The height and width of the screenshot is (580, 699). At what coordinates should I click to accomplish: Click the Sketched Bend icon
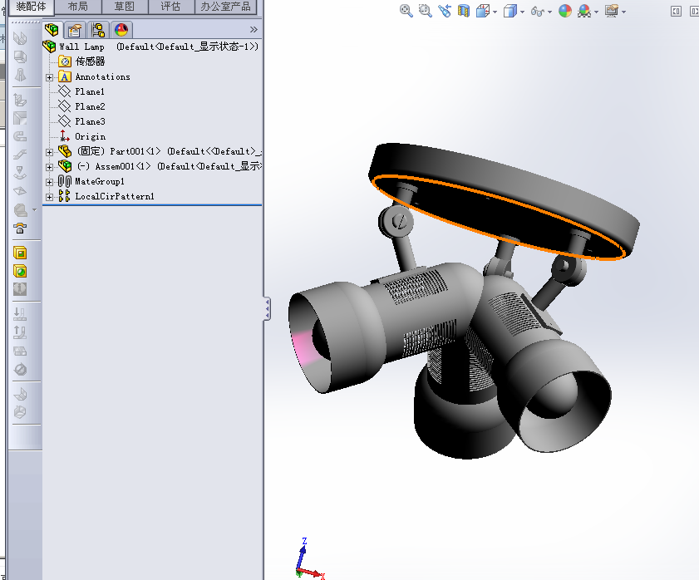coord(20,173)
